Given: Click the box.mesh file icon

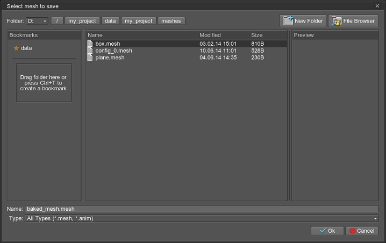Looking at the screenshot, I should click(90, 44).
